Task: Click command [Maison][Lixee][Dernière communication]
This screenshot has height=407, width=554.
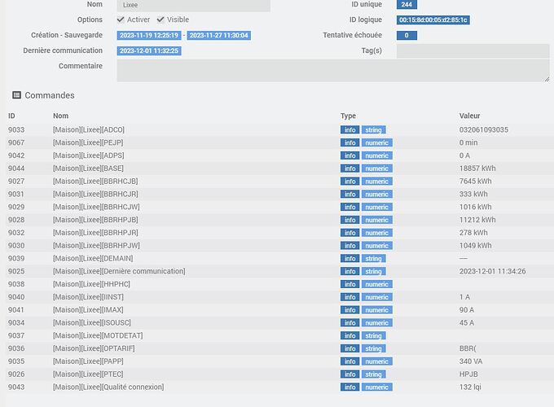Action: [x=119, y=271]
